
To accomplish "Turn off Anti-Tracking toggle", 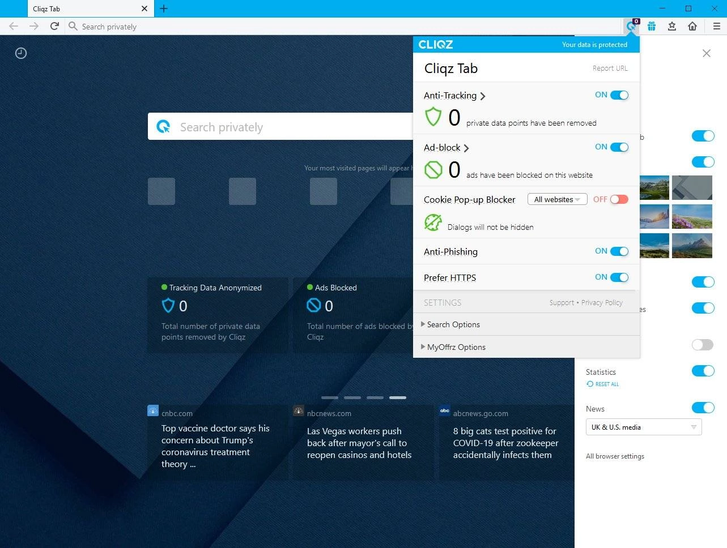I will (x=619, y=95).
